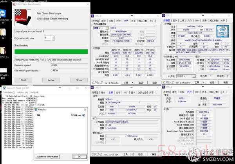
Task: Click the Results dialog title icon
Action: click(36, 110)
